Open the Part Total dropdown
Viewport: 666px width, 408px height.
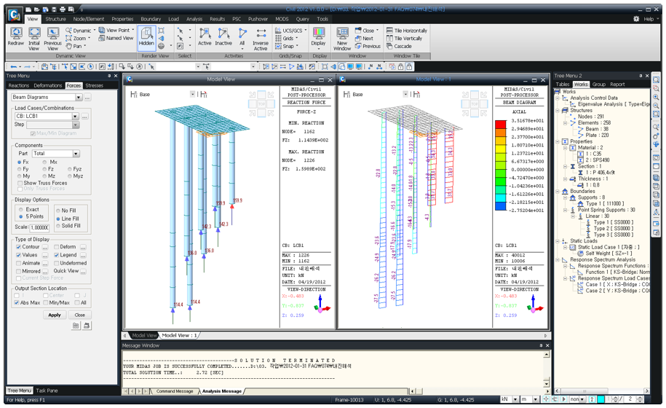point(76,154)
